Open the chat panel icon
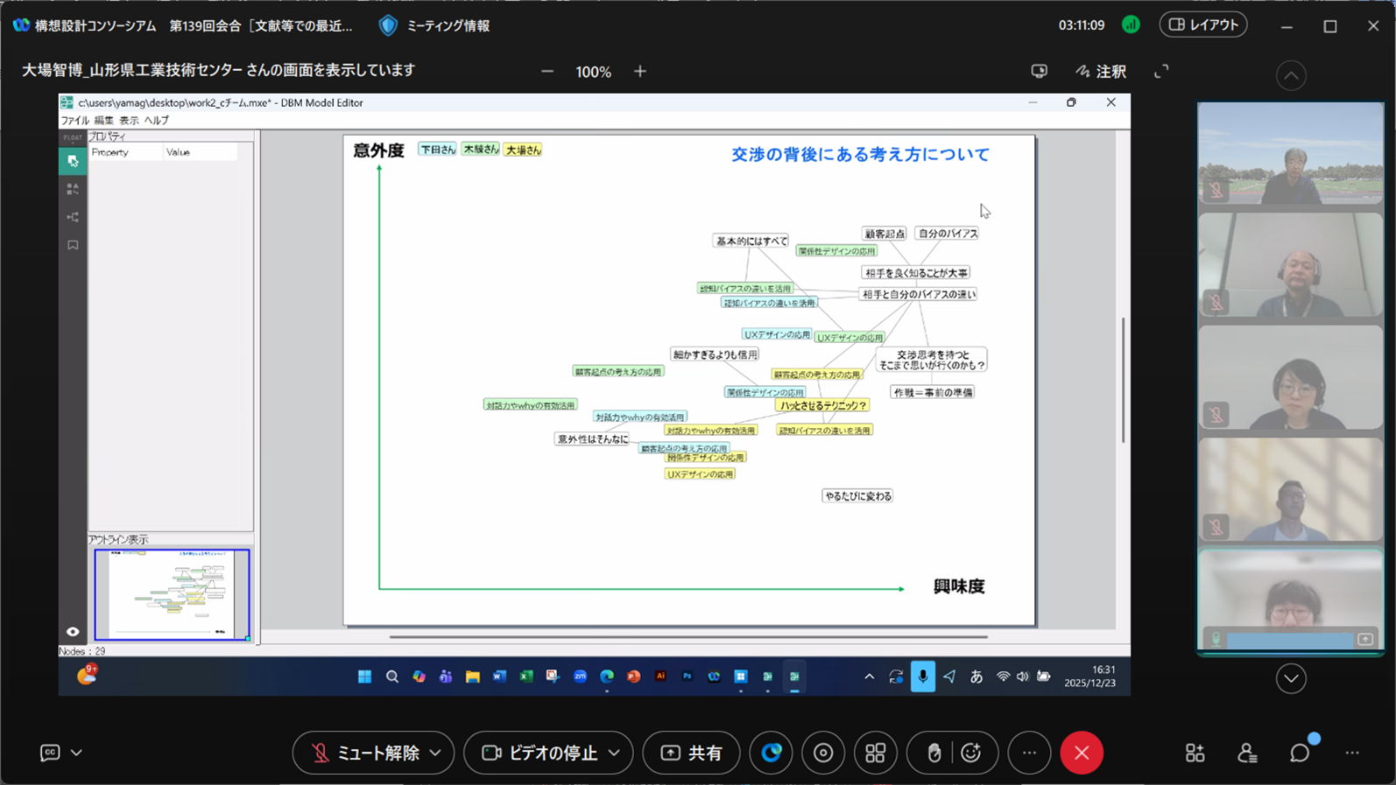This screenshot has width=1396, height=785. pyautogui.click(x=1300, y=753)
